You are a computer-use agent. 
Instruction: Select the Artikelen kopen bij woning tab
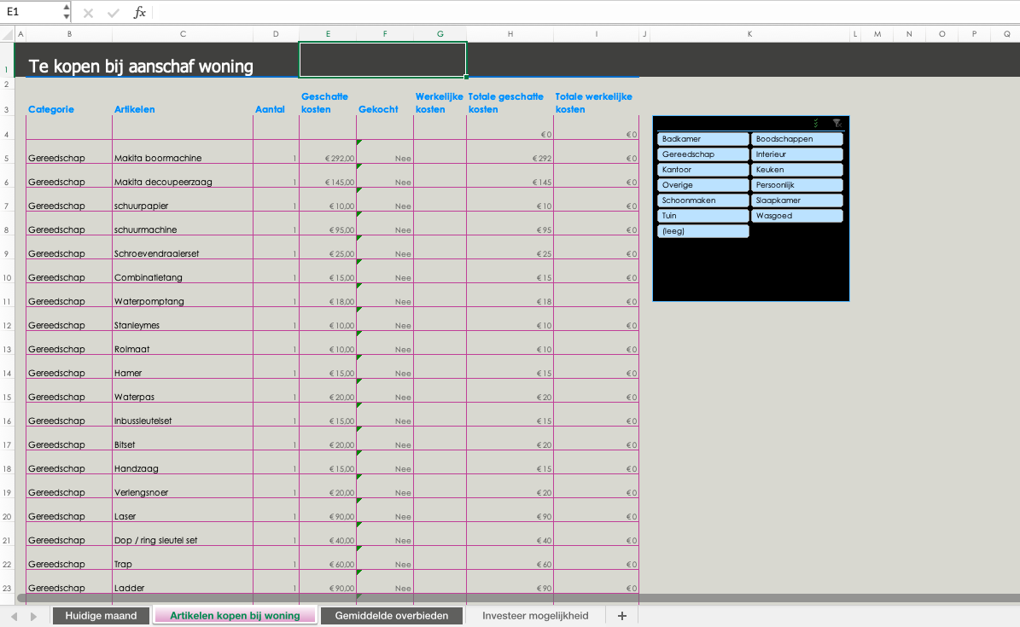(x=235, y=615)
